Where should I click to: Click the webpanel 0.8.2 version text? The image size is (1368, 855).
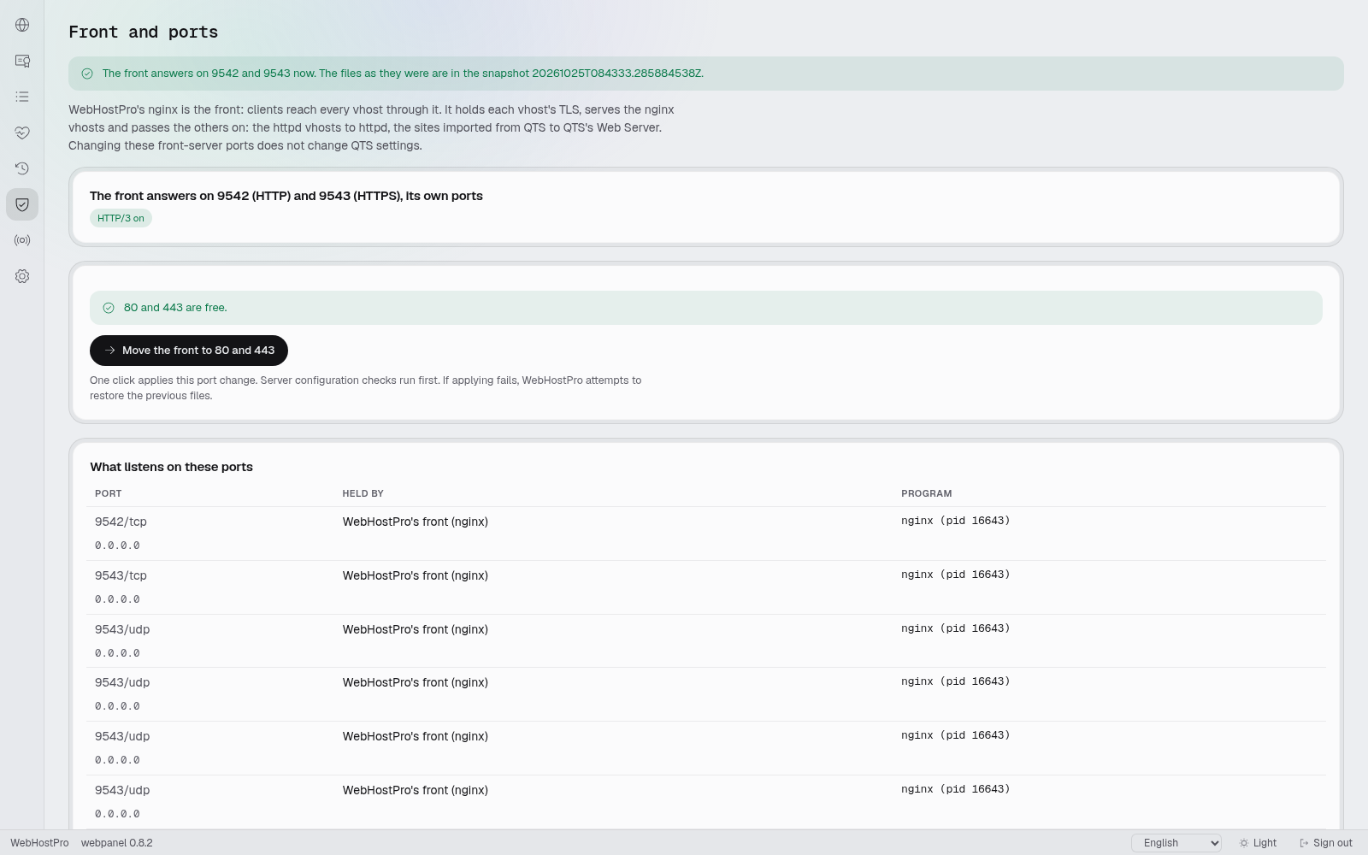117,843
